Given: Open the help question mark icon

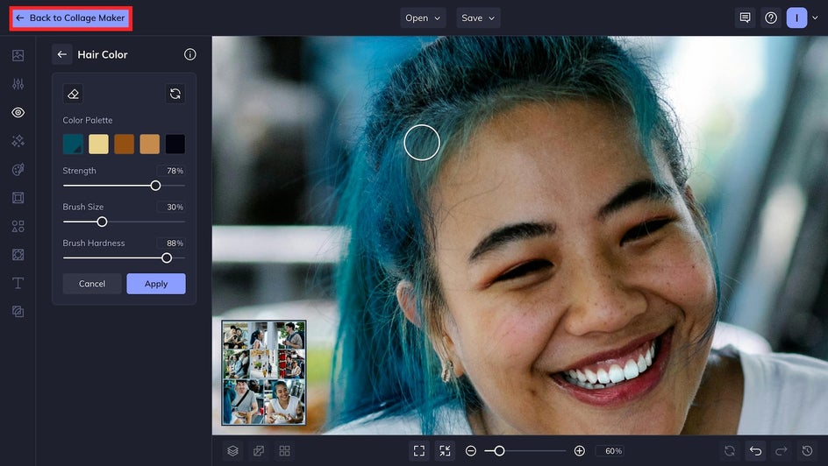Looking at the screenshot, I should [771, 18].
